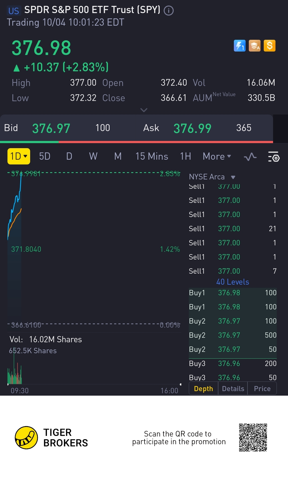Tap the Tiger Brokers logo
This screenshot has height=480, width=288.
[26, 438]
